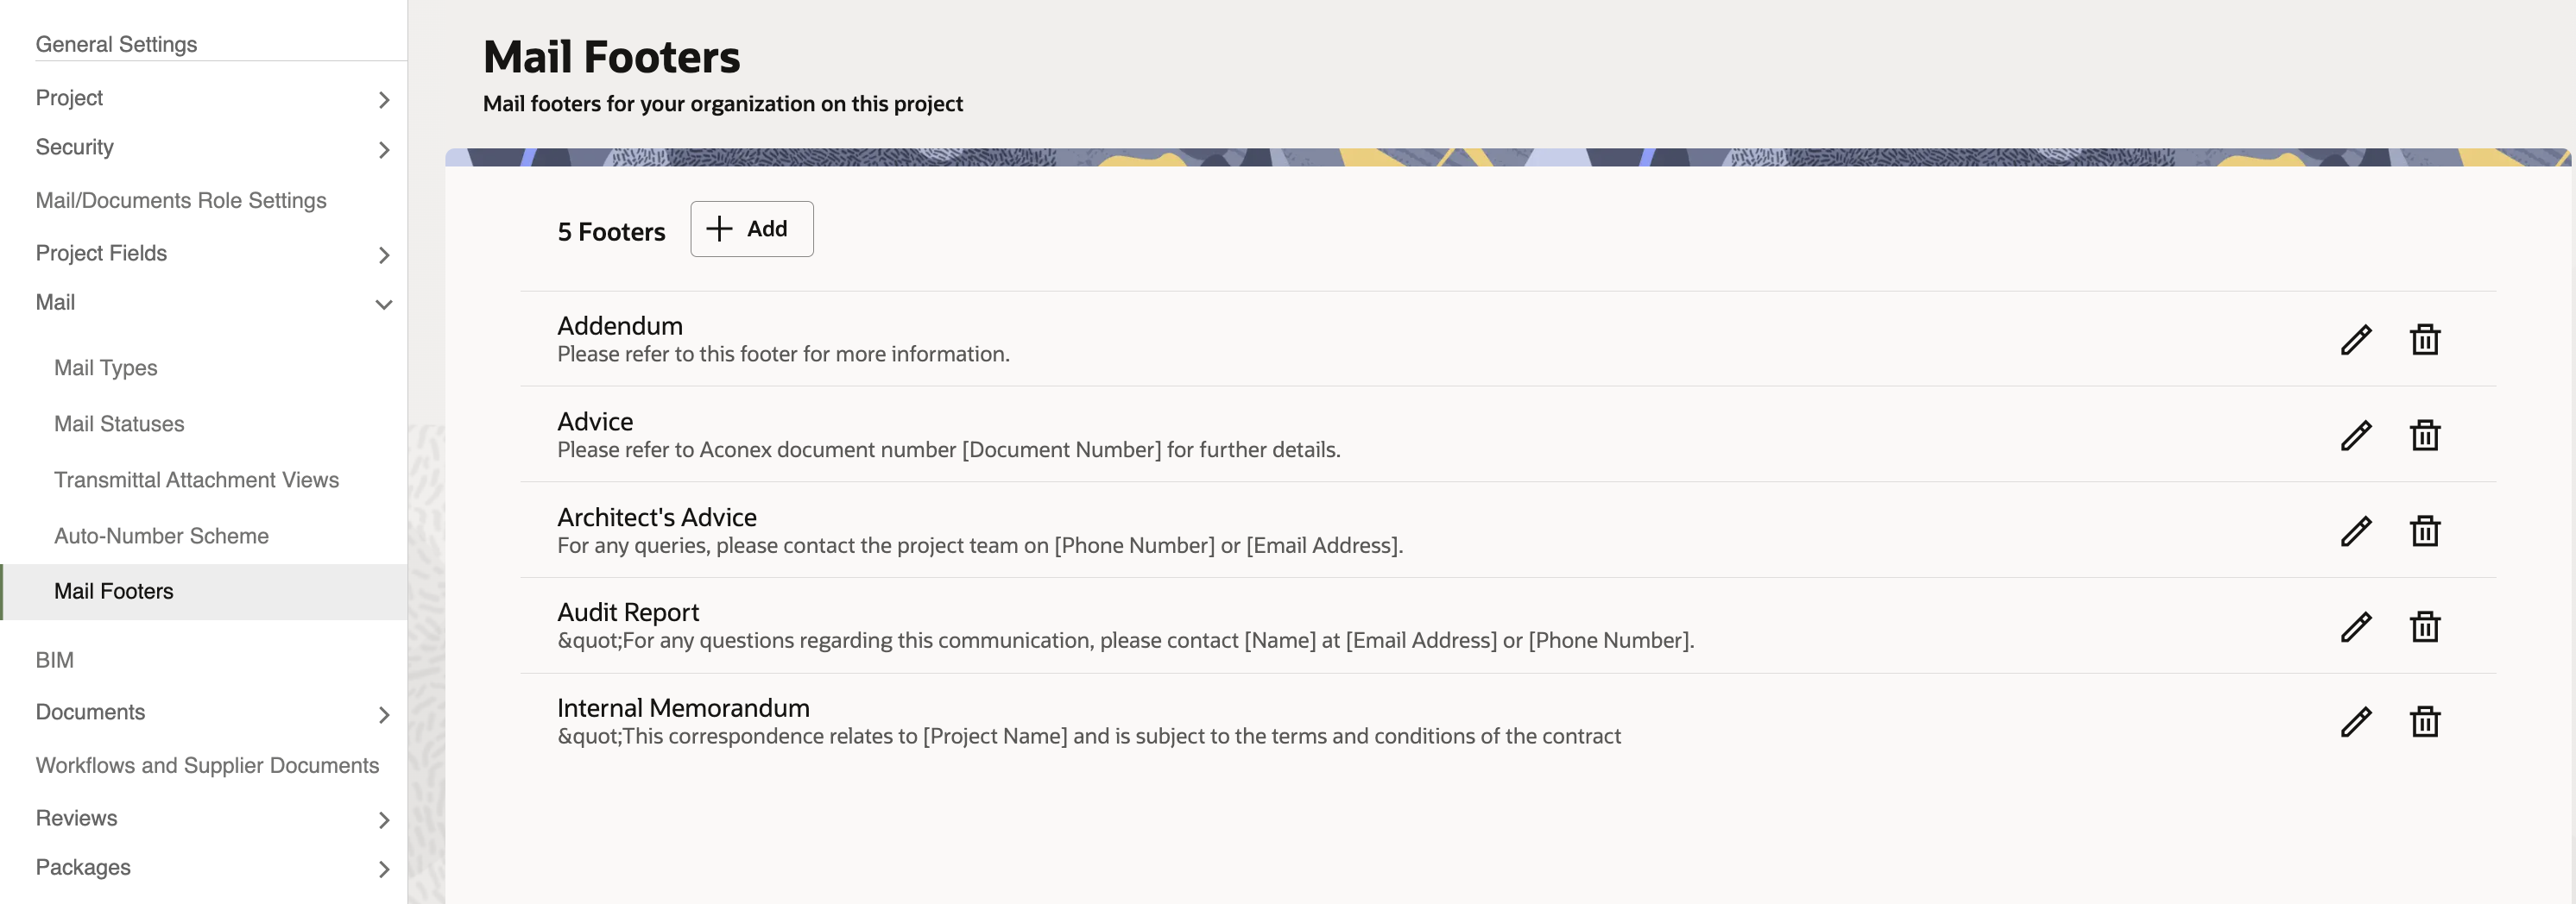The height and width of the screenshot is (904, 2576).
Task: Delete the Architect's Advice footer
Action: point(2425,530)
